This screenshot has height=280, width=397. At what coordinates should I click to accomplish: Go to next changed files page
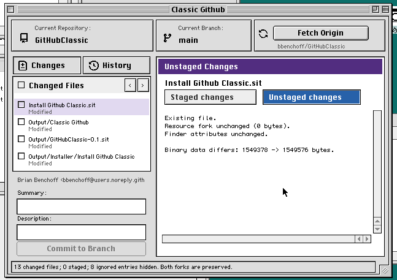(143, 85)
